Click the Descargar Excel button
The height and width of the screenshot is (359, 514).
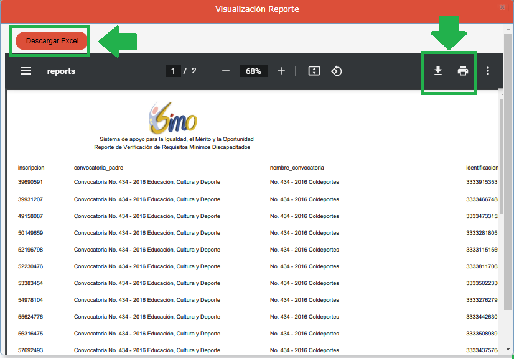coord(52,41)
